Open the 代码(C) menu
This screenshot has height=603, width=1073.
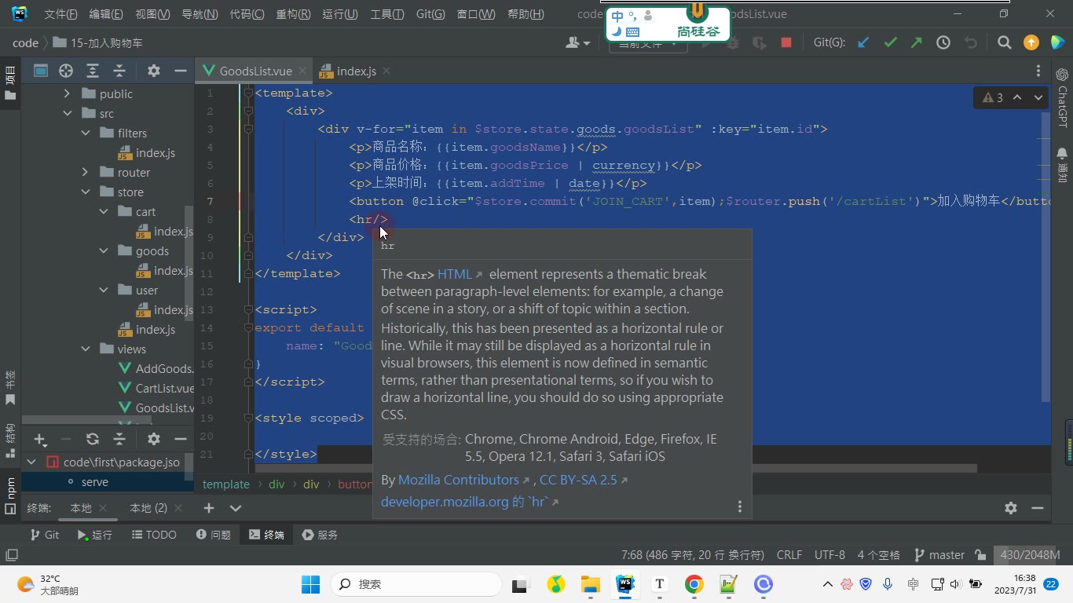point(247,14)
